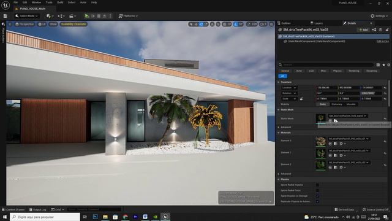Image resolution: width=392 pixels, height=221 pixels.
Task: Select the StaticMeshComponent row in the component tree
Action: pyautogui.click(x=333, y=41)
